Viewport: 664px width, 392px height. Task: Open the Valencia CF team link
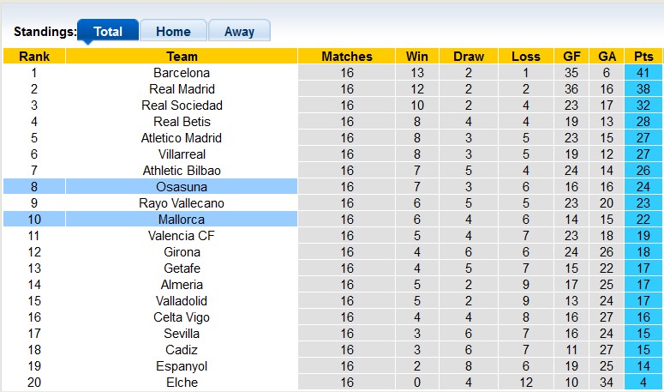coord(182,236)
